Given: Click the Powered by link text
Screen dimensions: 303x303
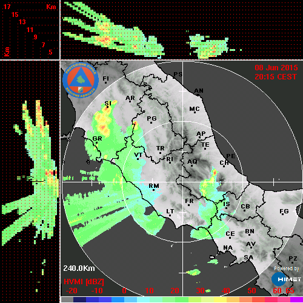Looking at the screenshot, I should pos(286,268).
